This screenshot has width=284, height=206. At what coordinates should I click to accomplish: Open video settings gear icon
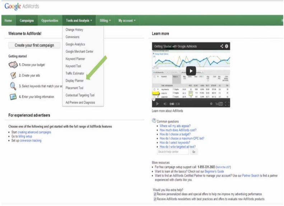coord(211,104)
